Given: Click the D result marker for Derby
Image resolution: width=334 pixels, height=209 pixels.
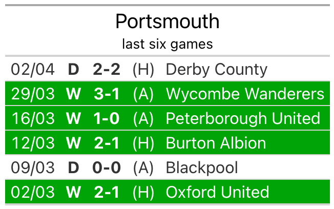Looking at the screenshot, I should tap(73, 70).
